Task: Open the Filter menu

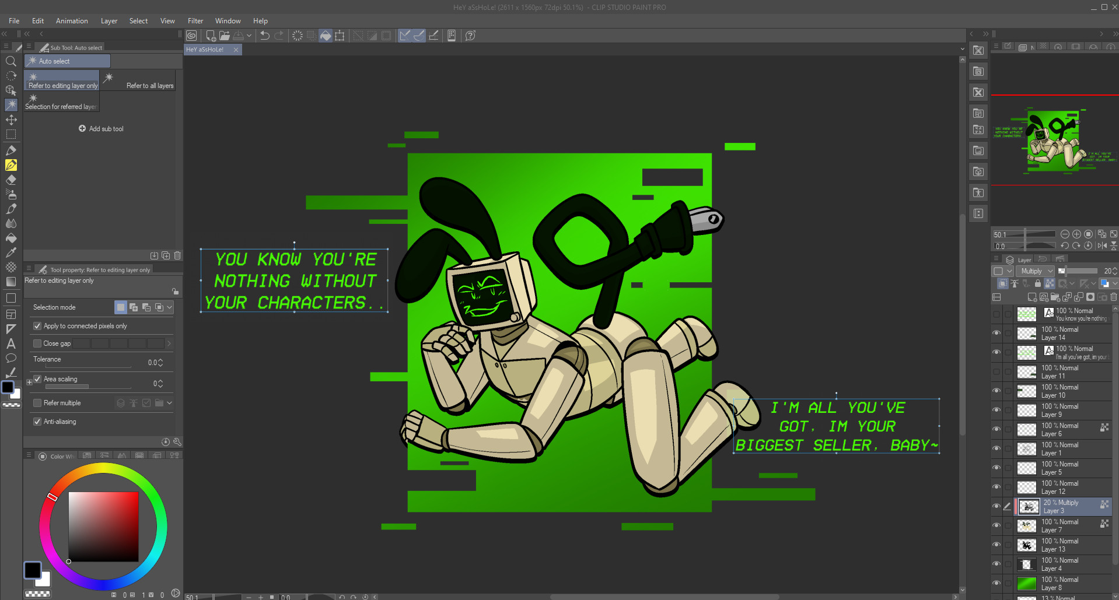Action: [x=195, y=21]
